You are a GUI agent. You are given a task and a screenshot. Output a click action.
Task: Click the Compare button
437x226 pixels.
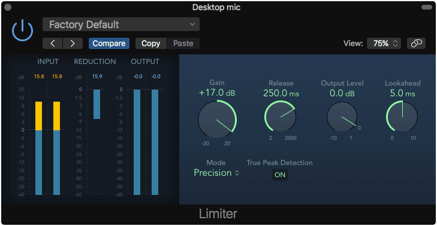coord(109,44)
